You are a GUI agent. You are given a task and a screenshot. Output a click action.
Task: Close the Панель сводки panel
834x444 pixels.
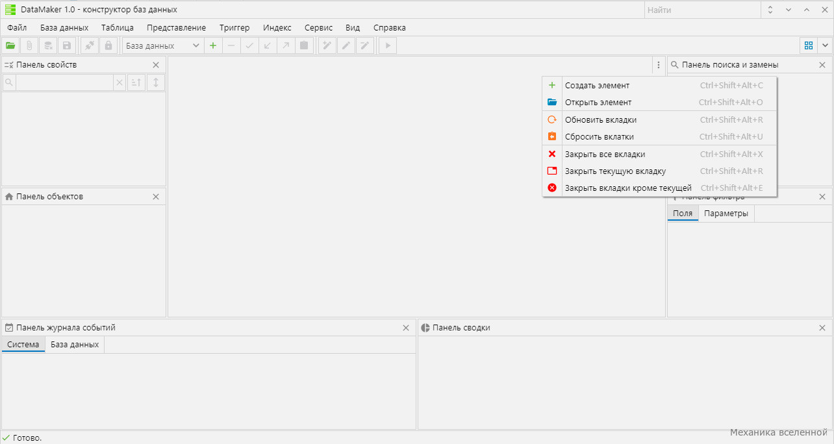(x=822, y=328)
